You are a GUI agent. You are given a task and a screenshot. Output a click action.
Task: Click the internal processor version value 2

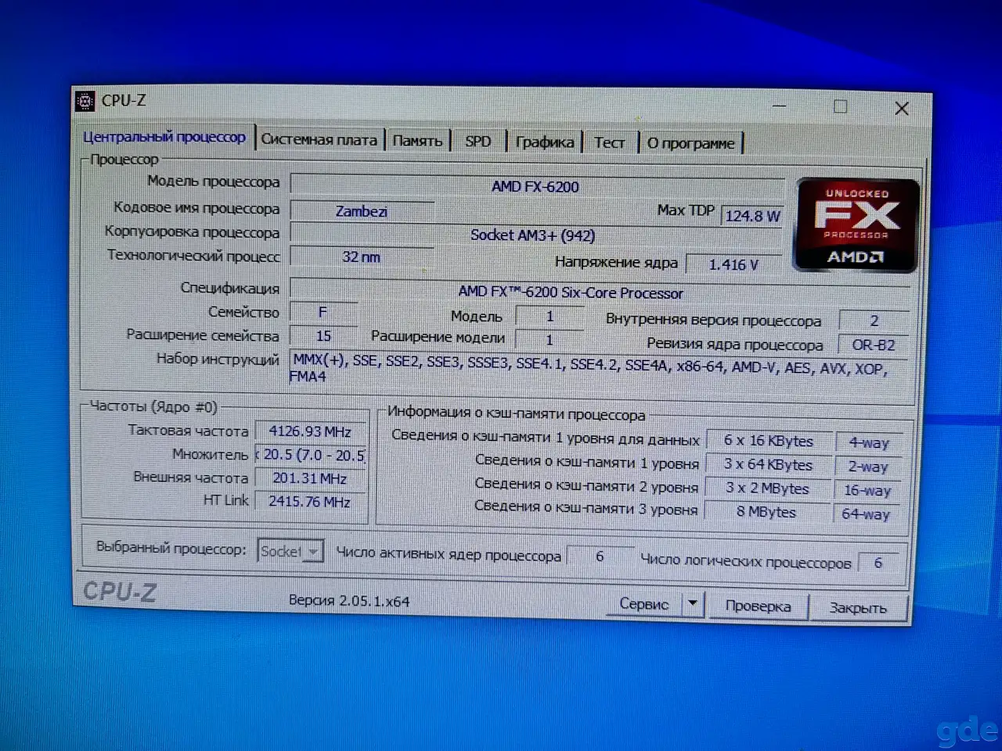(874, 321)
